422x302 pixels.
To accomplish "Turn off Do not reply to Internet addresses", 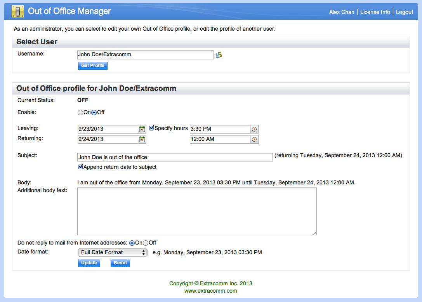I will pos(146,243).
